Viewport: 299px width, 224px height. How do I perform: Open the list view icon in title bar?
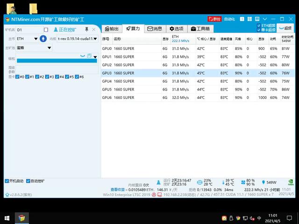pyautogui.click(x=242, y=19)
